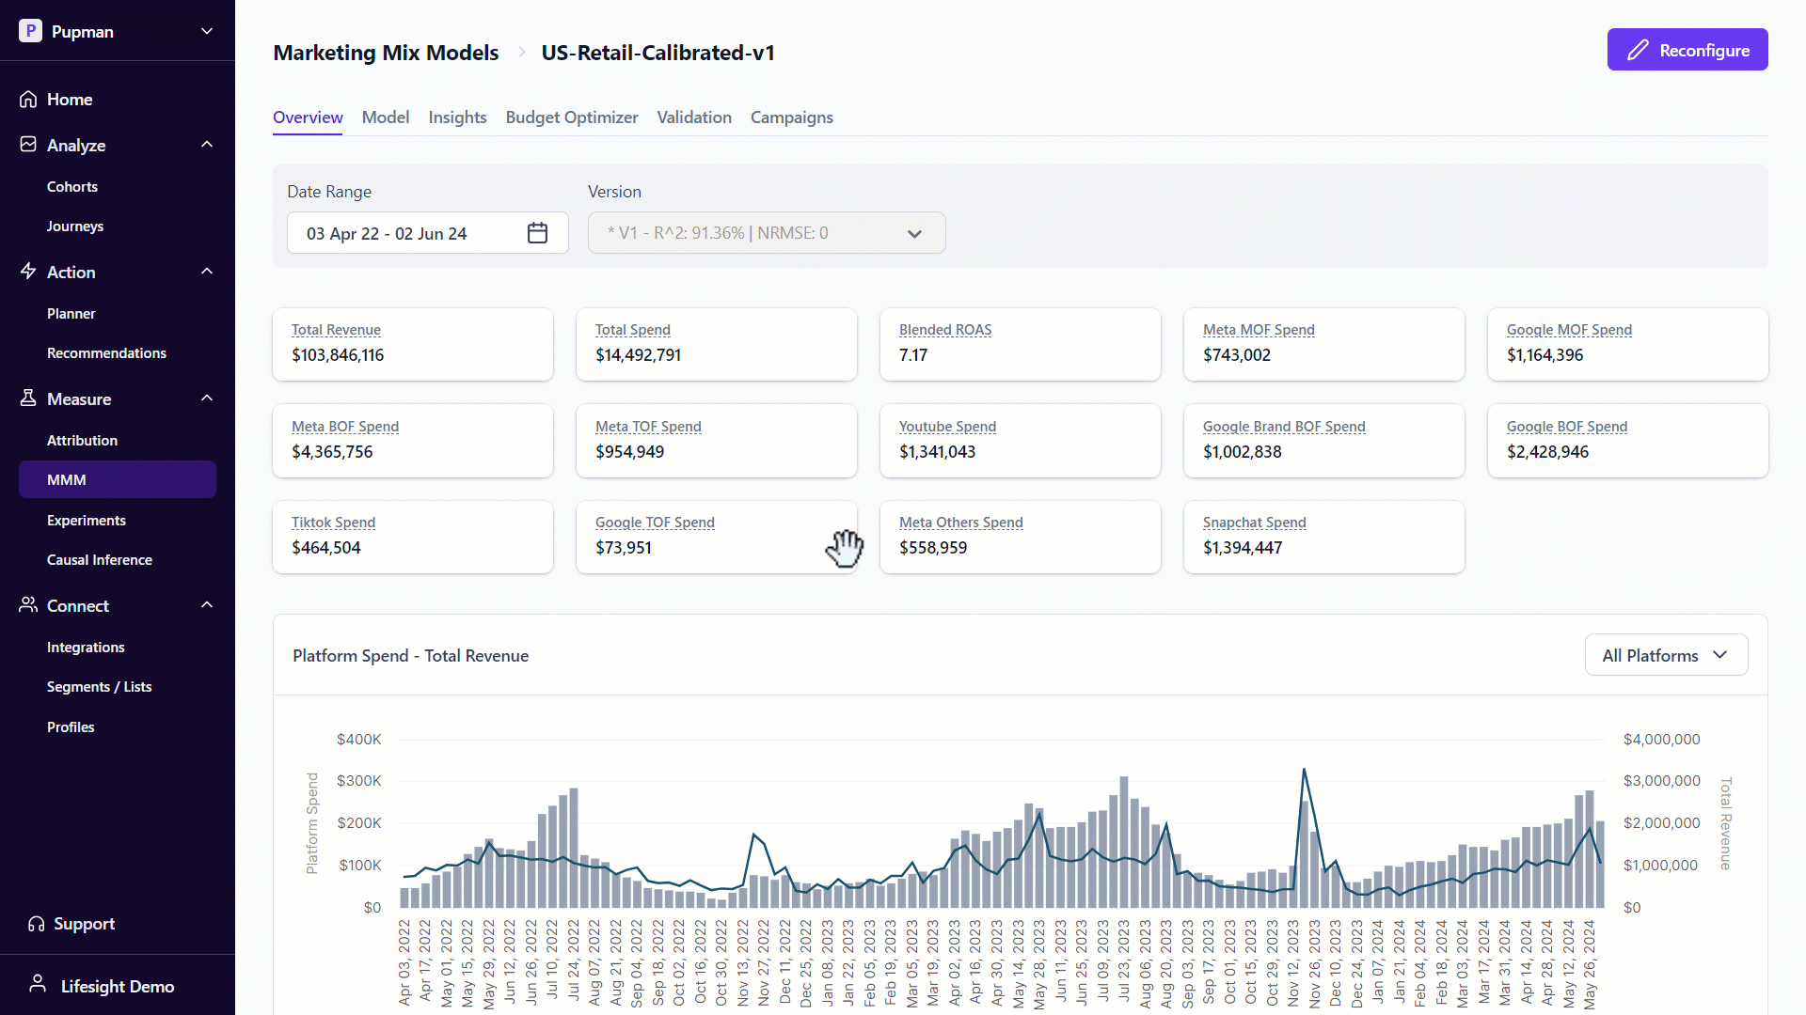Image resolution: width=1806 pixels, height=1015 pixels.
Task: Open Segments / Lists in the sidebar
Action: pos(99,687)
